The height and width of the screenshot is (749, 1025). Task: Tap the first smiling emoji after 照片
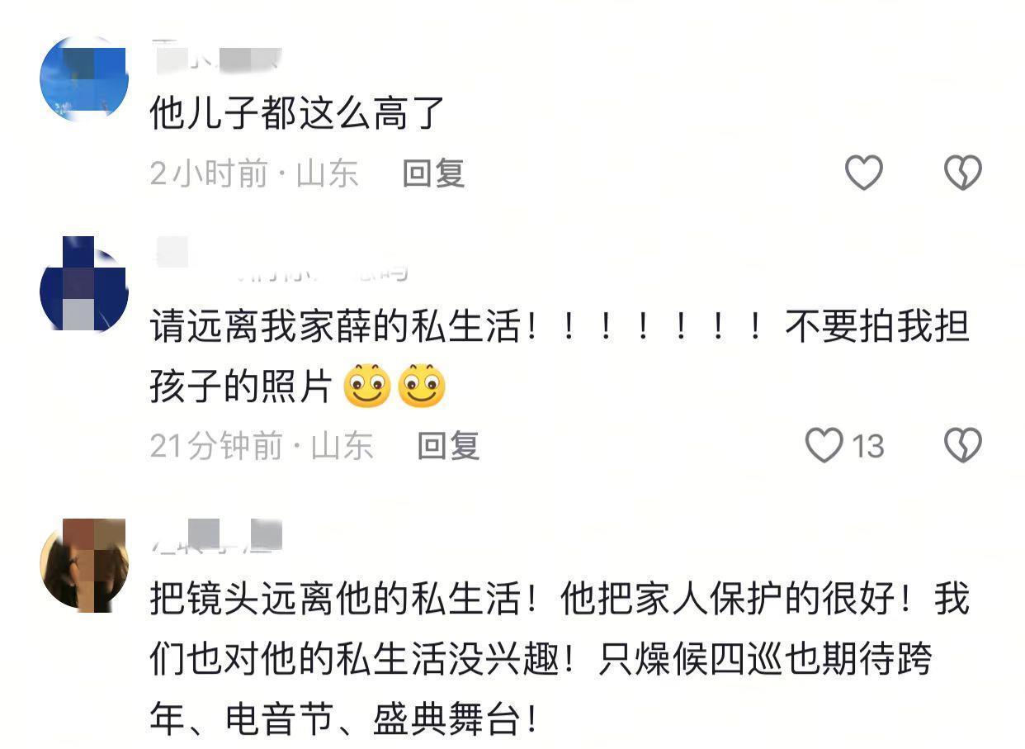(x=366, y=386)
